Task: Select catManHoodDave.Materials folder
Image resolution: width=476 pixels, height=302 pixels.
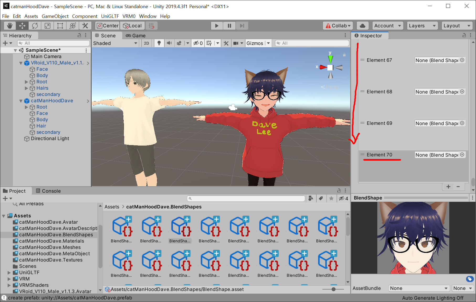Action: 51,241
